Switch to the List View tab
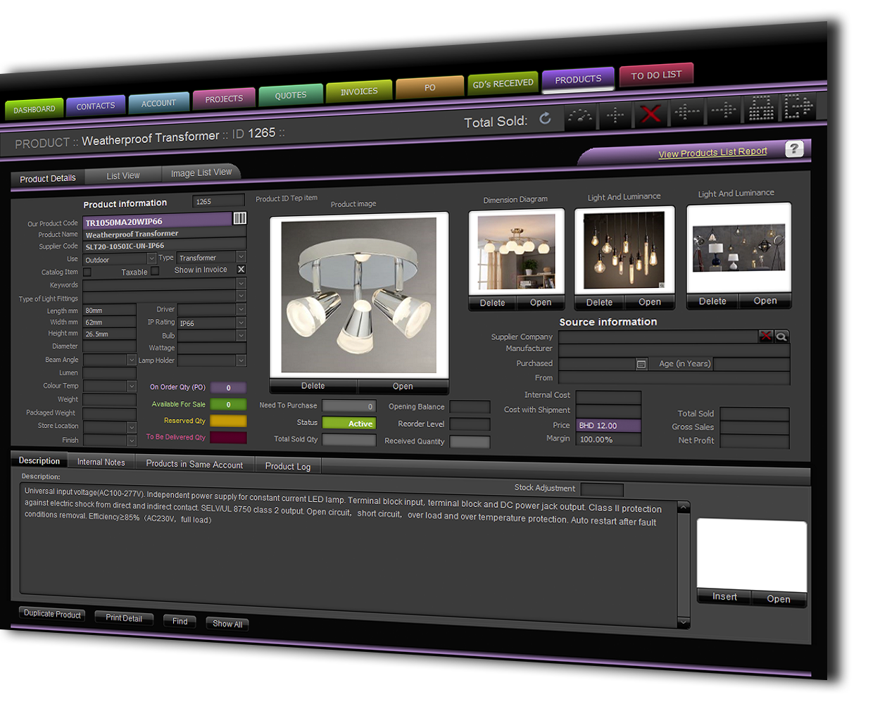 (x=123, y=175)
